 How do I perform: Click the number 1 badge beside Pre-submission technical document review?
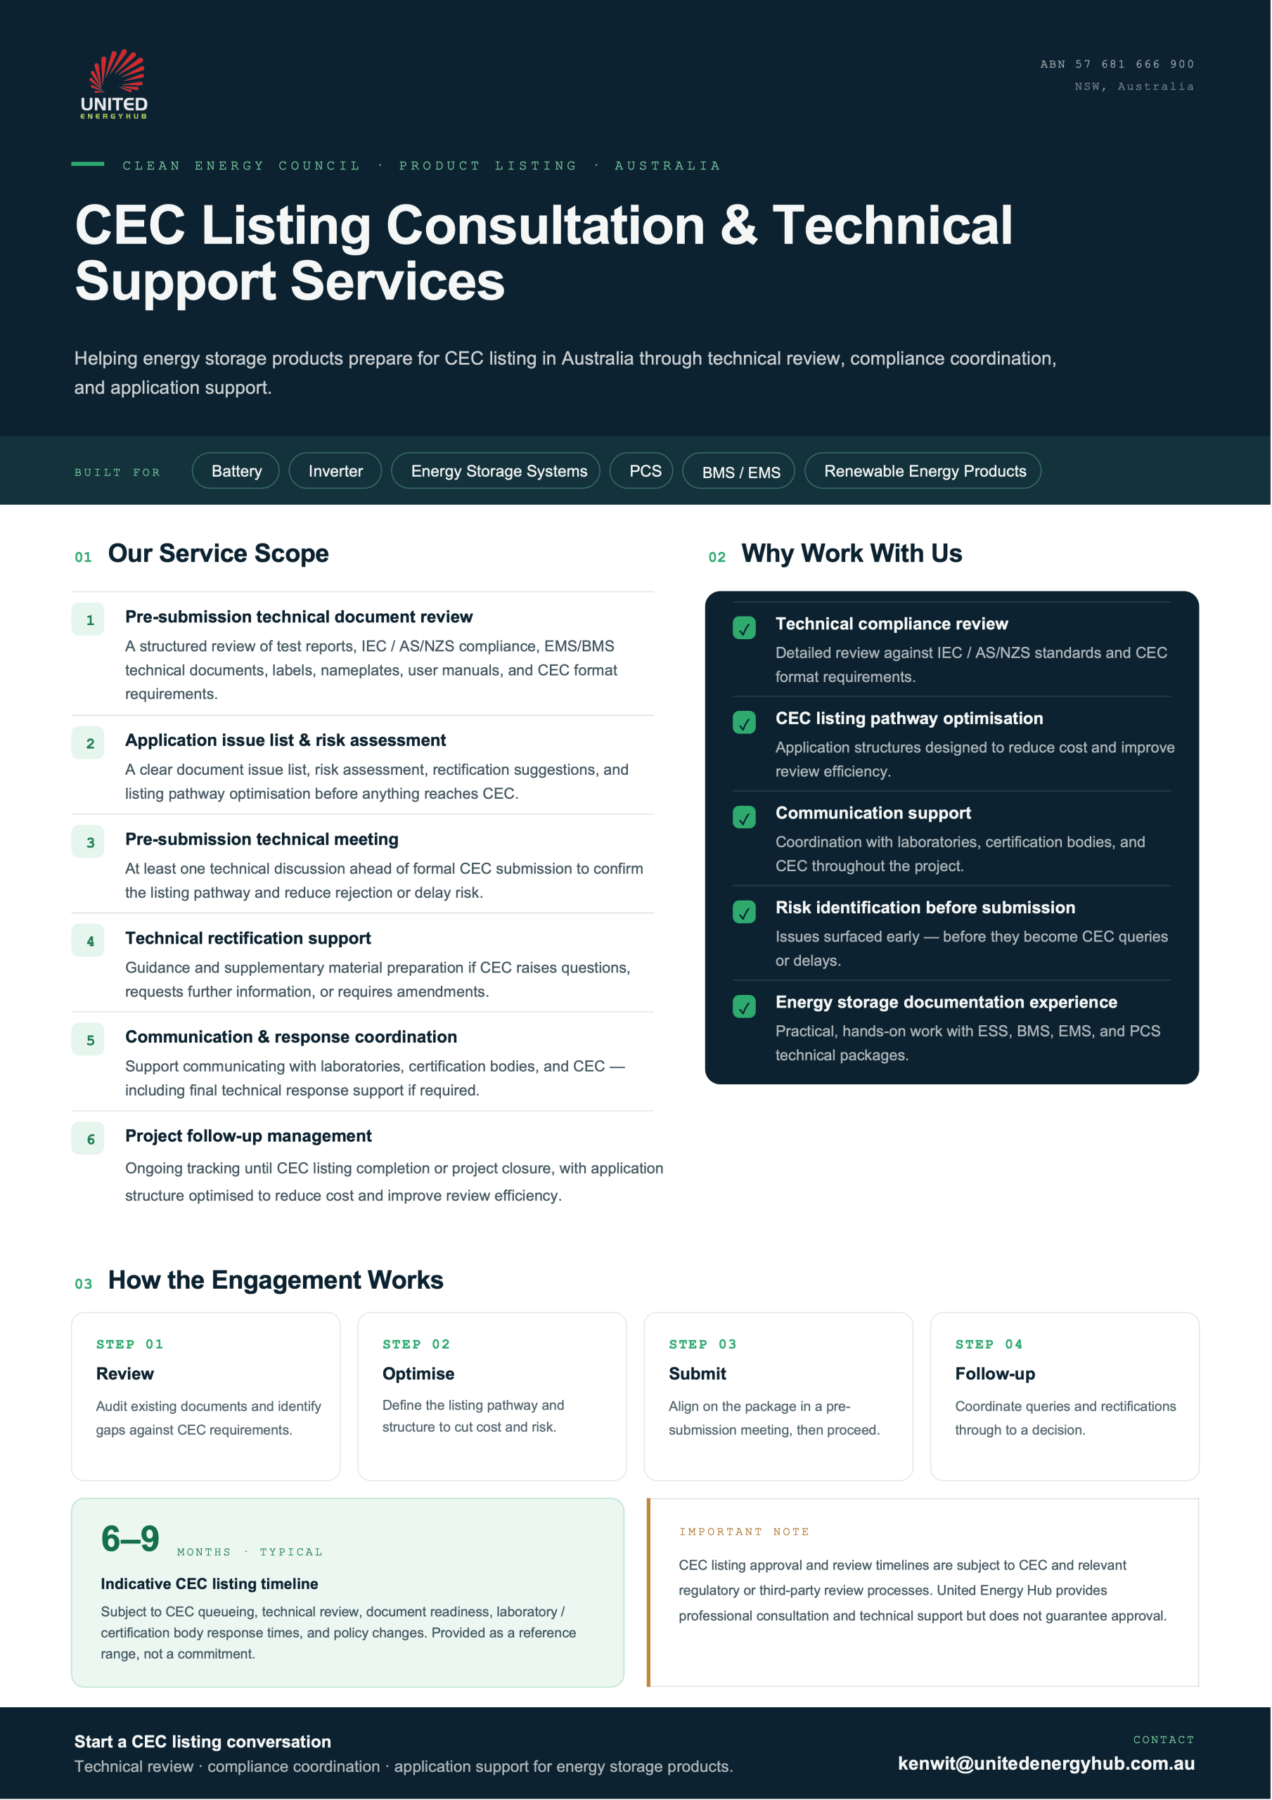click(89, 619)
